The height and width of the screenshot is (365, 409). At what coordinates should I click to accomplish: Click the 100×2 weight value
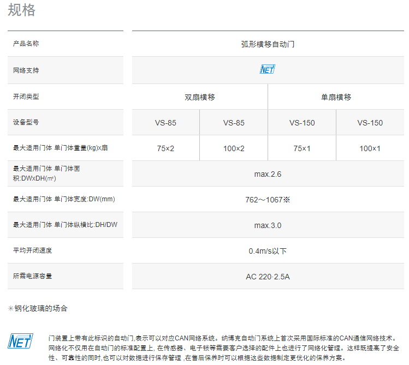(x=234, y=148)
